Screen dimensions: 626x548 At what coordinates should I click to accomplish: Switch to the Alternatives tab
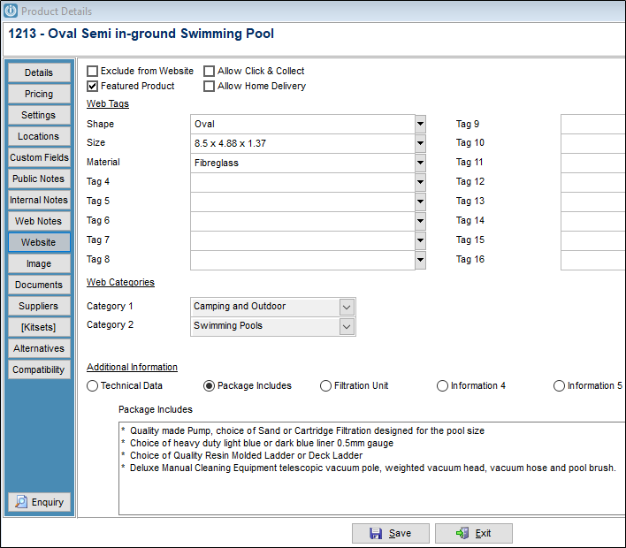point(39,348)
